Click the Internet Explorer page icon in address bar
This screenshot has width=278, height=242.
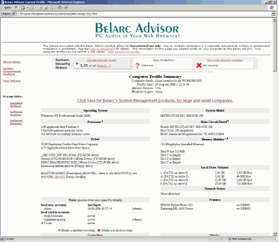click(14, 14)
